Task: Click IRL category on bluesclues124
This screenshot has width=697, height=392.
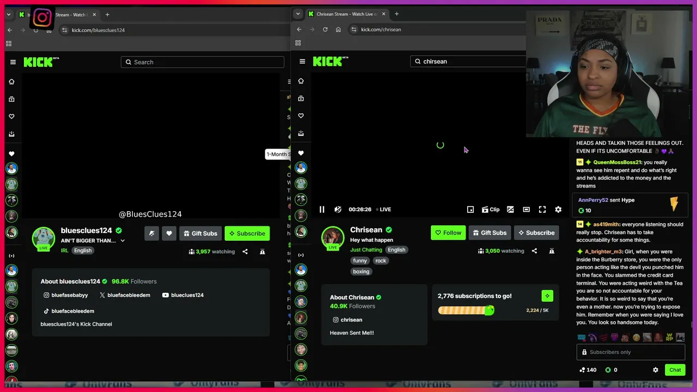Action: [64, 250]
